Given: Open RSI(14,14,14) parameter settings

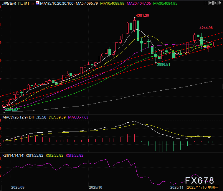Looking at the screenshot, I should point(13,155).
